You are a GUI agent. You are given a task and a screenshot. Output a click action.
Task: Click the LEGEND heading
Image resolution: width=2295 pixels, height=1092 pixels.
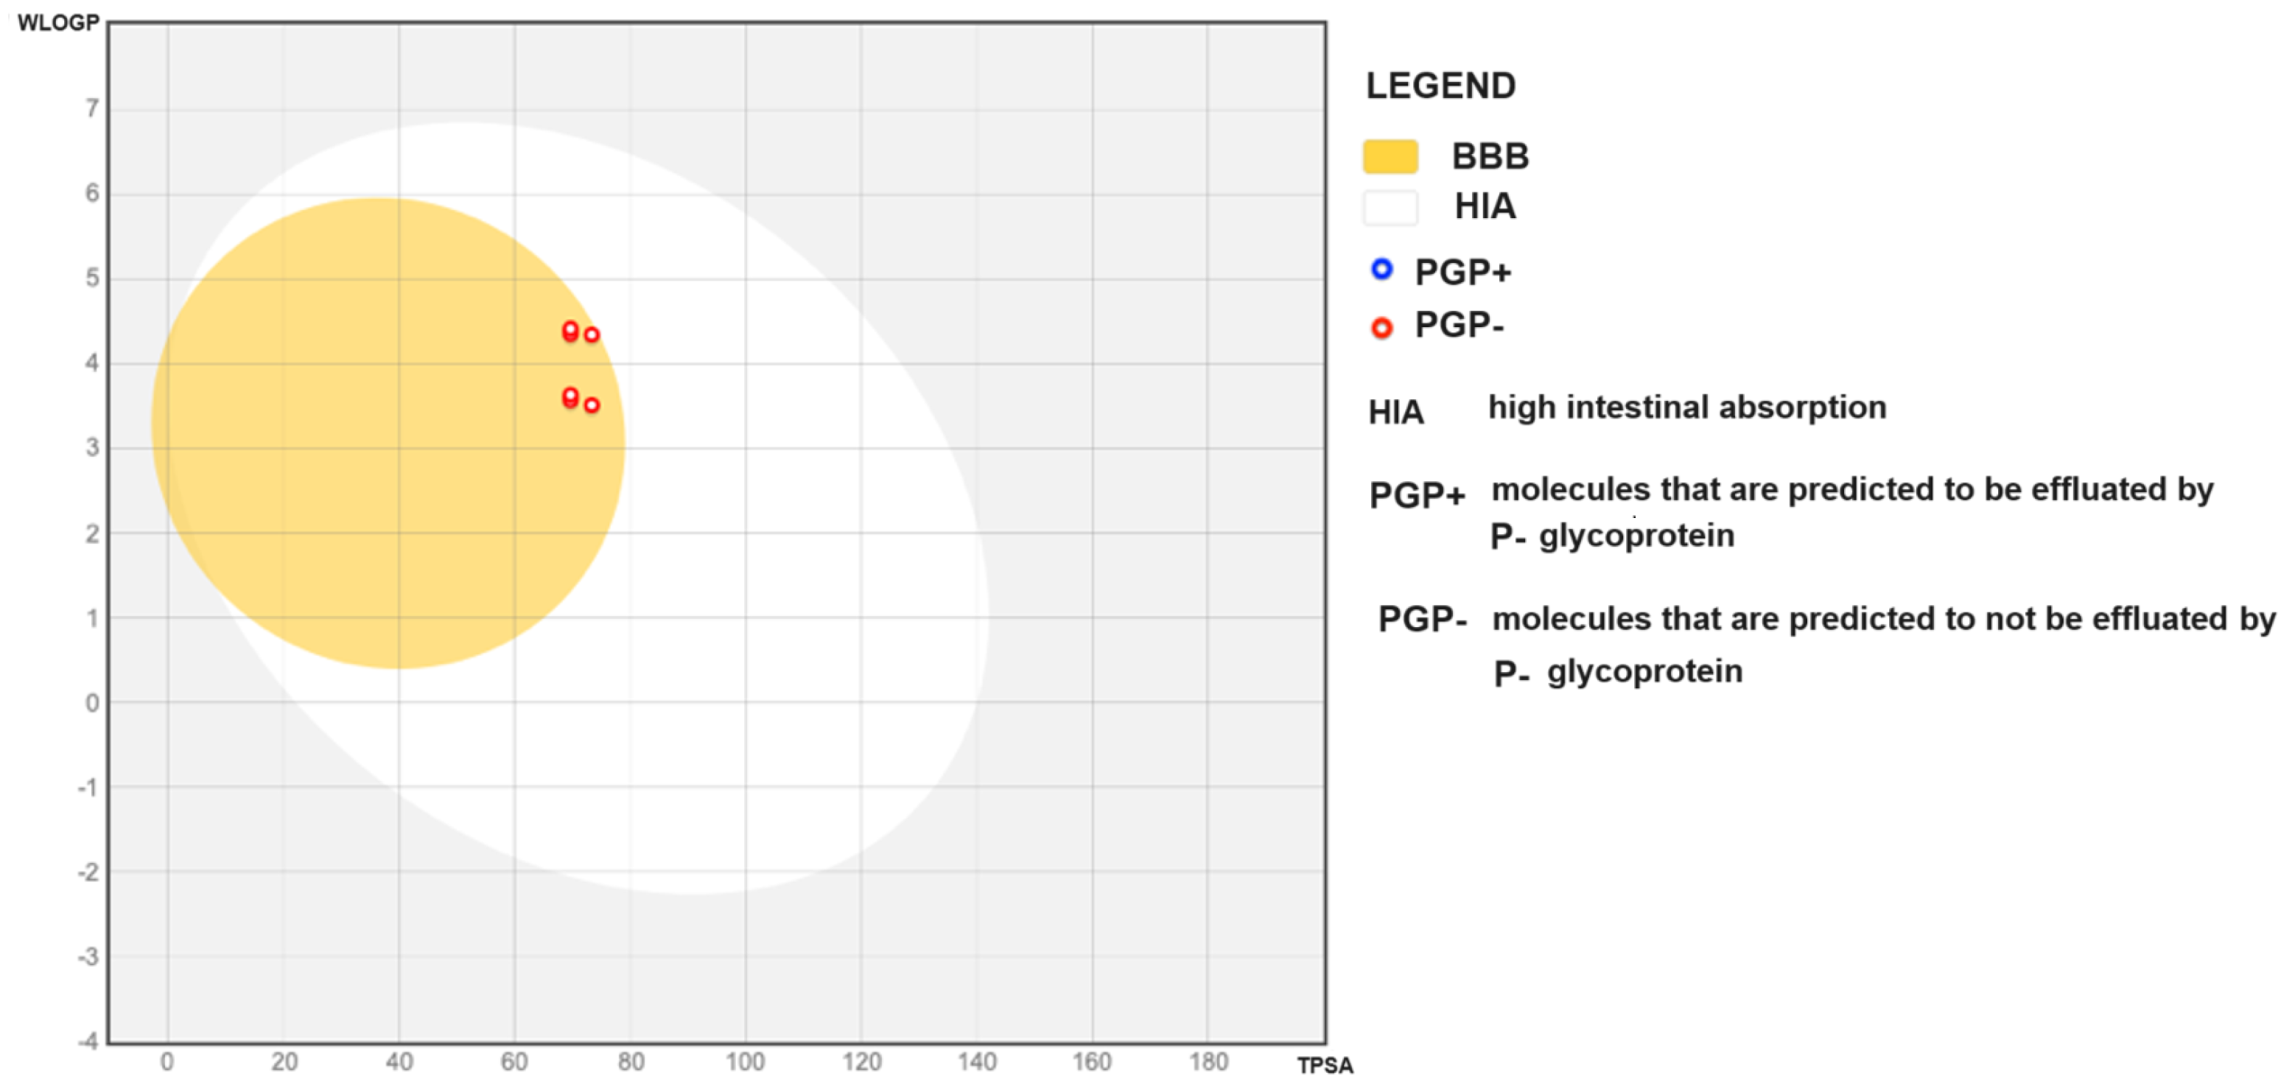[x=1440, y=85]
